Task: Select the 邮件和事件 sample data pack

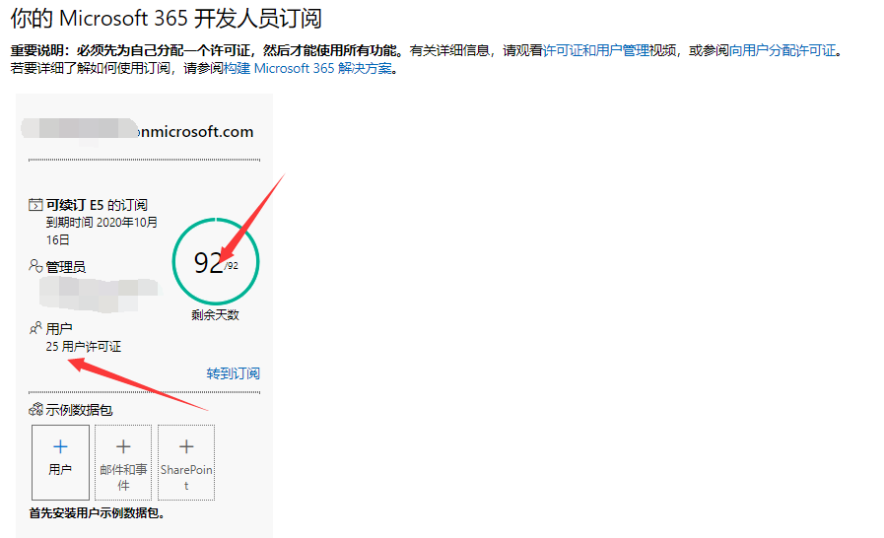Action: click(x=123, y=462)
